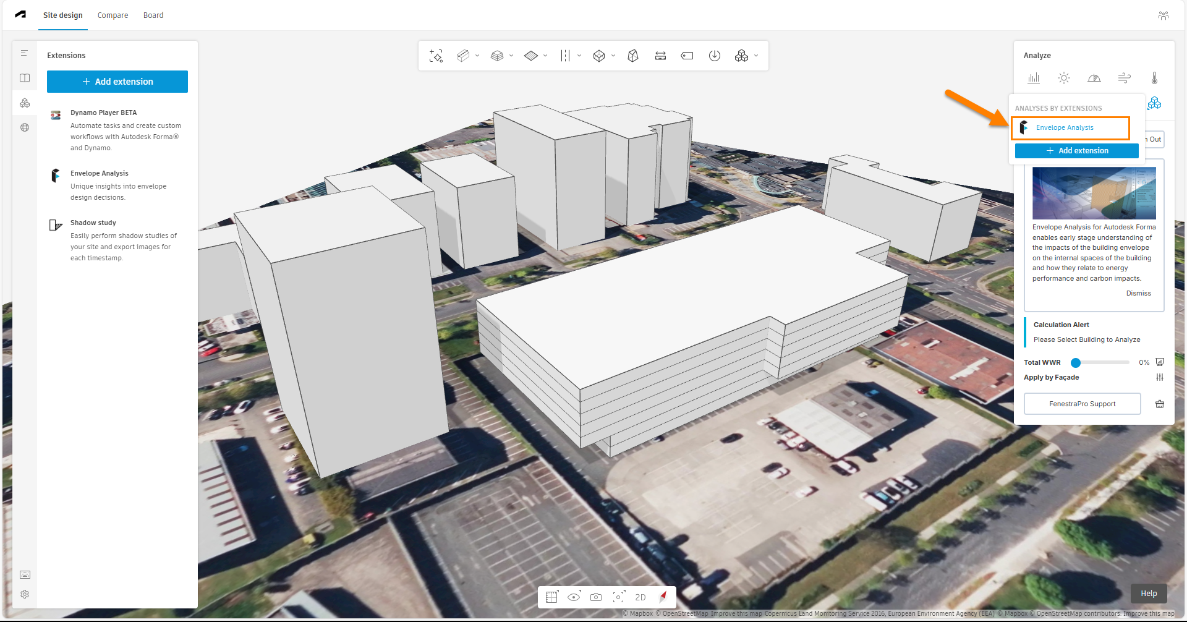Expand the 3D box tool dropdown
Image resolution: width=1187 pixels, height=622 pixels.
[613, 56]
